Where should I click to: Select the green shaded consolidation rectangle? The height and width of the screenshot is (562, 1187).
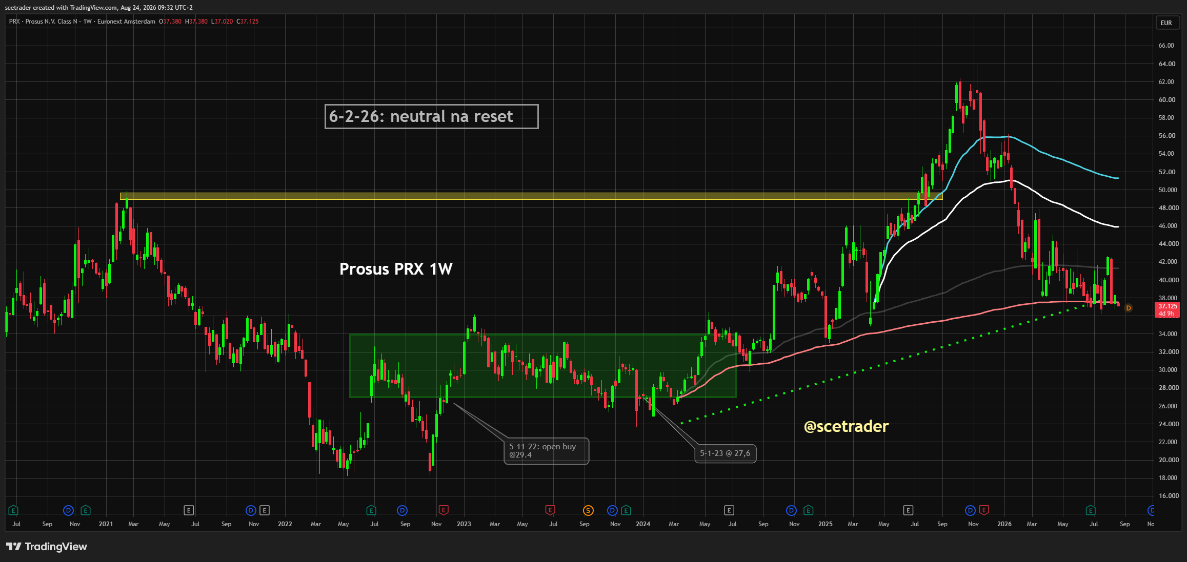pyautogui.click(x=543, y=366)
